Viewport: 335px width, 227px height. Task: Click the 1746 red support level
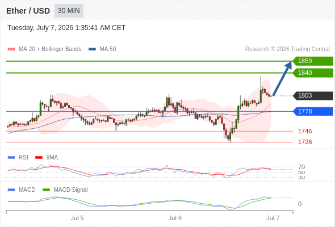[x=305, y=131]
